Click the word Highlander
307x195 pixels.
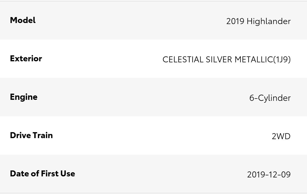point(269,21)
